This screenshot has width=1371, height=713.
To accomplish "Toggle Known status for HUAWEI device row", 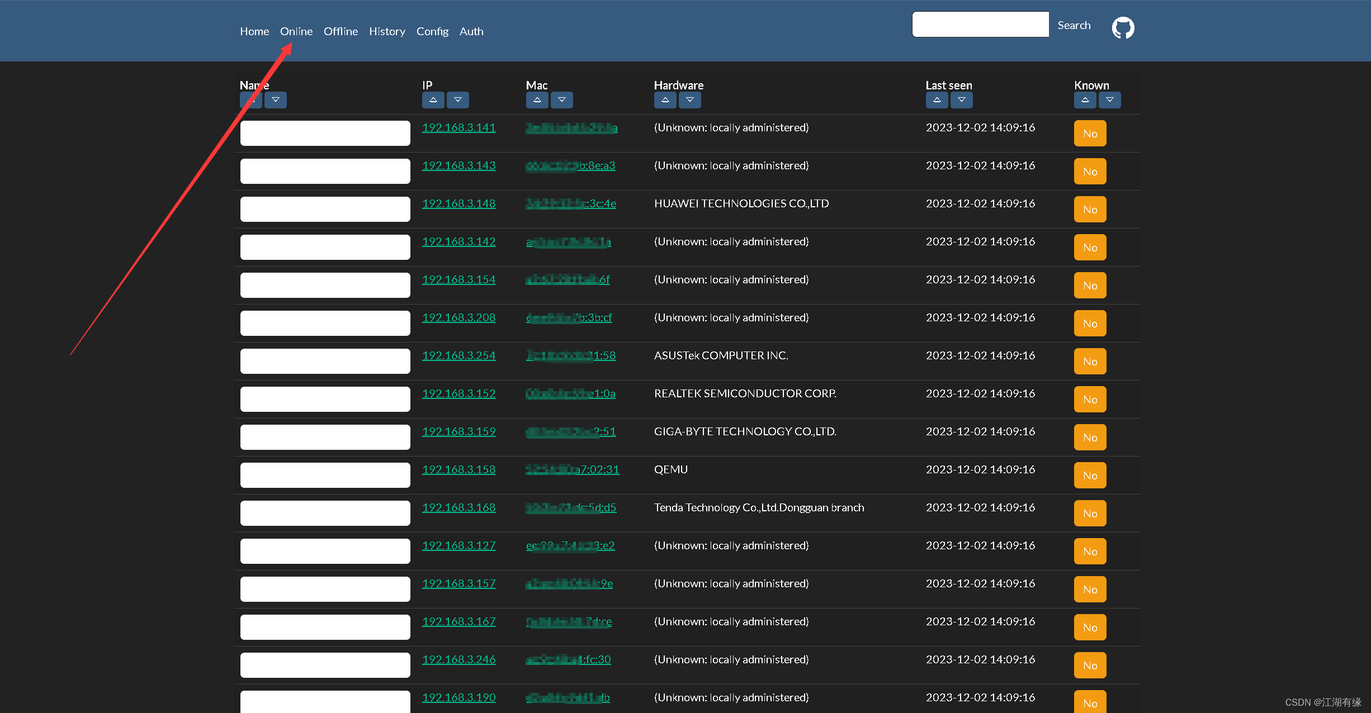I will tap(1090, 210).
